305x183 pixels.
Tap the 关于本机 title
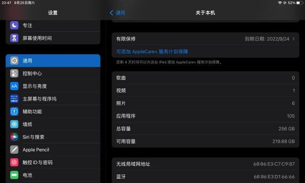(x=205, y=13)
